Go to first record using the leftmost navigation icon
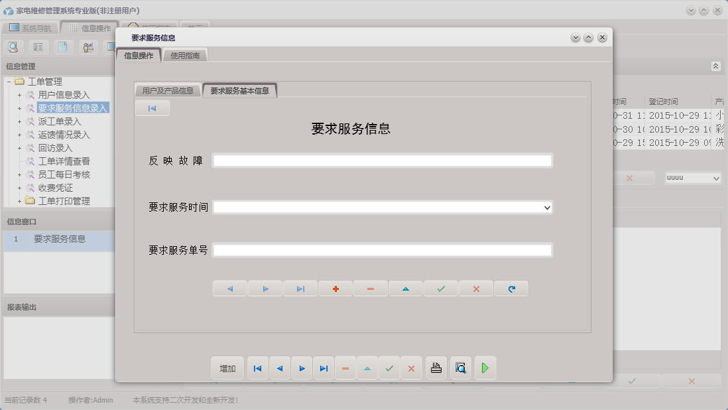The height and width of the screenshot is (410, 728). click(x=257, y=368)
